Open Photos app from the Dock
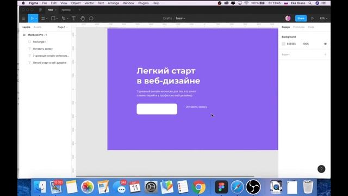Image resolution: width=348 pixels, height=196 pixels. point(87,187)
